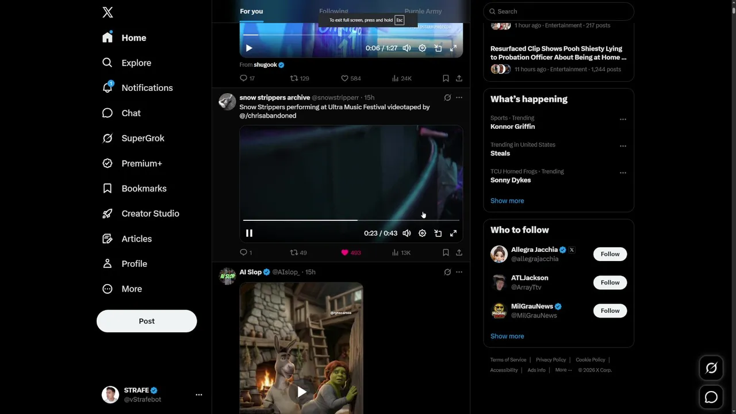Enable picture-in-picture on shugook video
Viewport: 736px width, 414px height.
point(438,48)
